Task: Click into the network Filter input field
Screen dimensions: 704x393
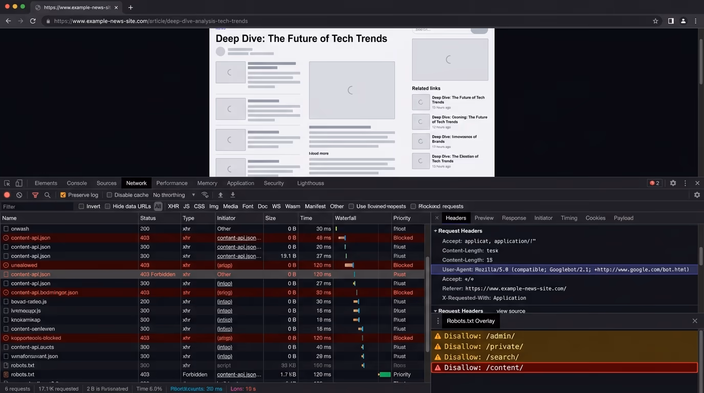Action: [37, 207]
